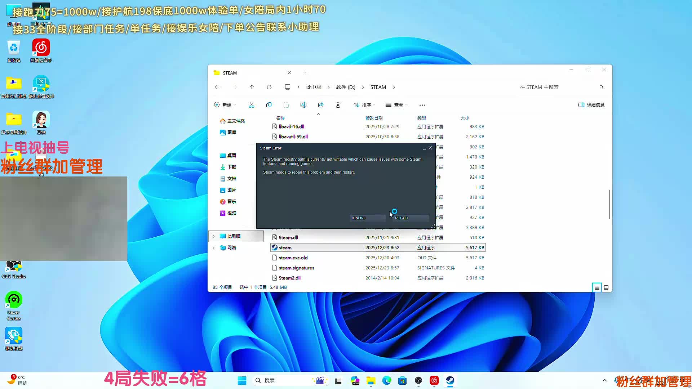Click the Rename icon in toolbar

click(x=303, y=105)
